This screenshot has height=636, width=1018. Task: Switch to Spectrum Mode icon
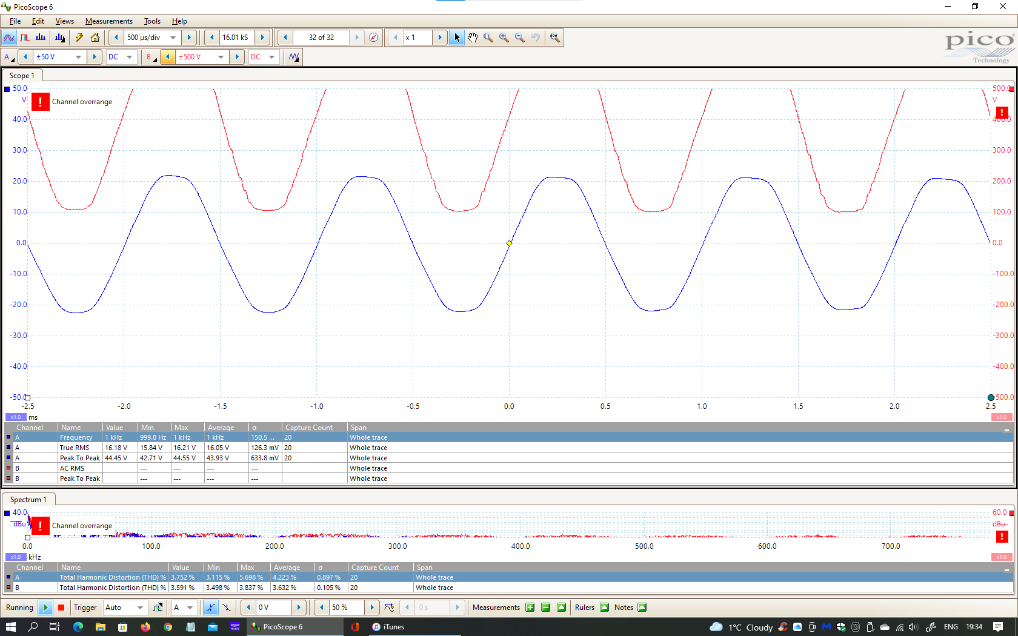click(41, 38)
